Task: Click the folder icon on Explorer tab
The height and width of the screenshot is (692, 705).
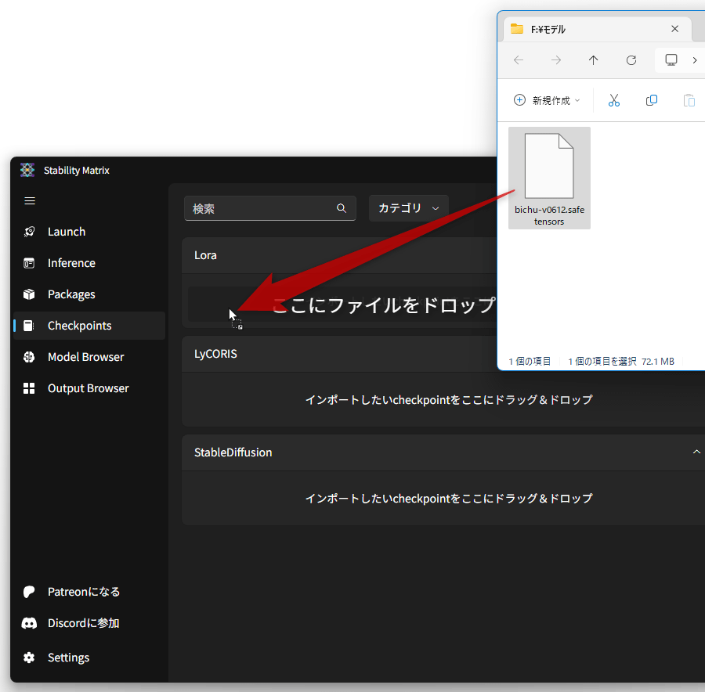Action: pyautogui.click(x=517, y=29)
